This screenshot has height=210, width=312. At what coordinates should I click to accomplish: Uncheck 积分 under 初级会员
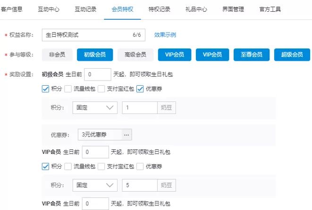click(45, 89)
